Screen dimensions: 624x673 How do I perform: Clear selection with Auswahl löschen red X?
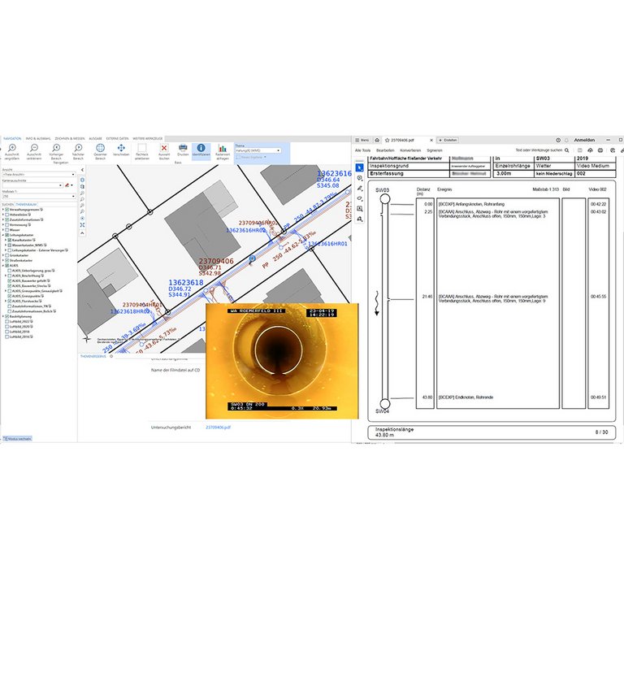point(164,152)
